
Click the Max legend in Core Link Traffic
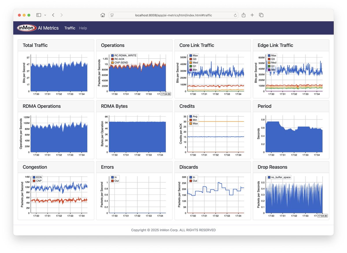[194, 55]
